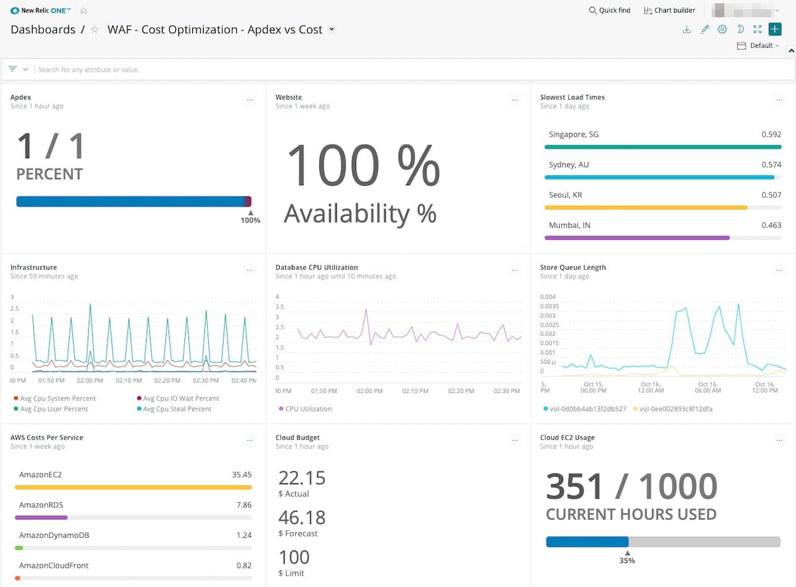The image size is (796, 587).
Task: Open Cloud EC2 Usage options menu
Action: (779, 440)
